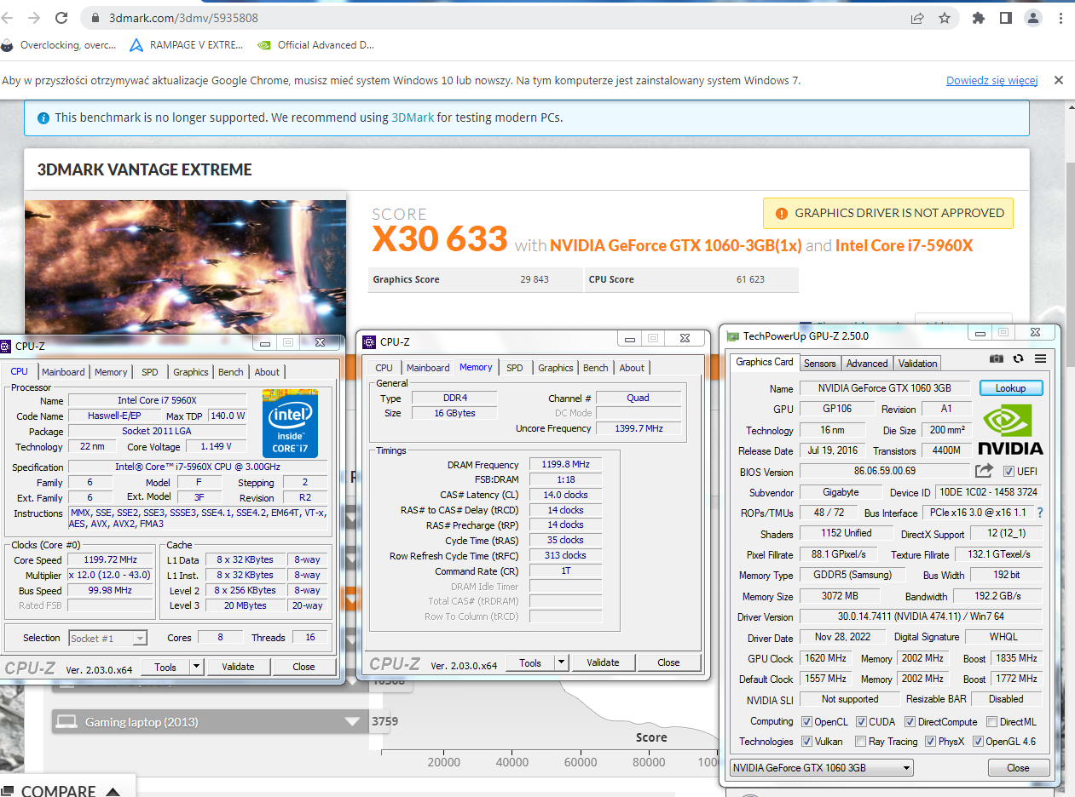1075x797 pixels.
Task: Open the SPD tab in left CPU-Z window
Action: (x=150, y=372)
